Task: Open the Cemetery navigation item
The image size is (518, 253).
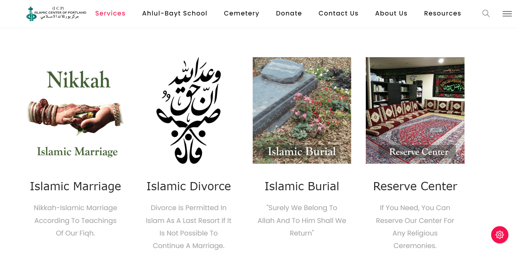Action: tap(241, 13)
